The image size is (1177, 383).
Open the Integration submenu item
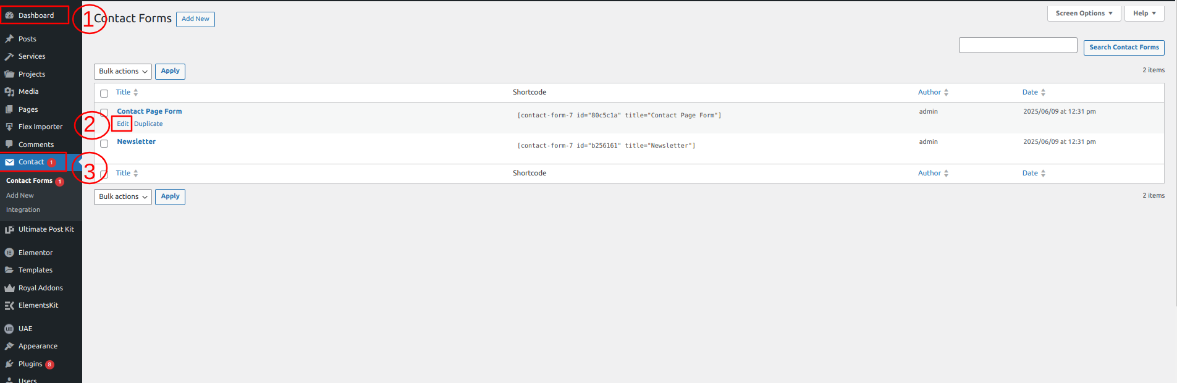(x=23, y=210)
